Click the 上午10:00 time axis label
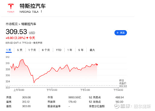Viewport: 155px width, 111px height. coord(19,90)
